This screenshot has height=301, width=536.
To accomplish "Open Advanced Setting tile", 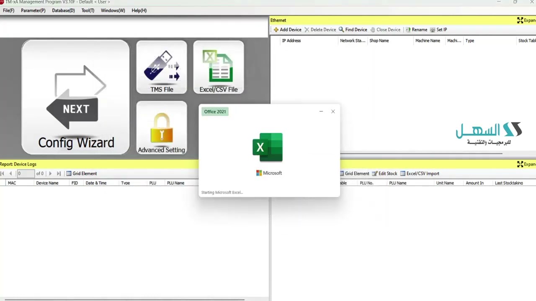I will point(162,128).
